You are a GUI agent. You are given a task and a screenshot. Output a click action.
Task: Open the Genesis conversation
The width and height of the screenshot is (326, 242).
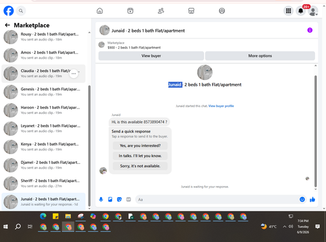(x=44, y=92)
